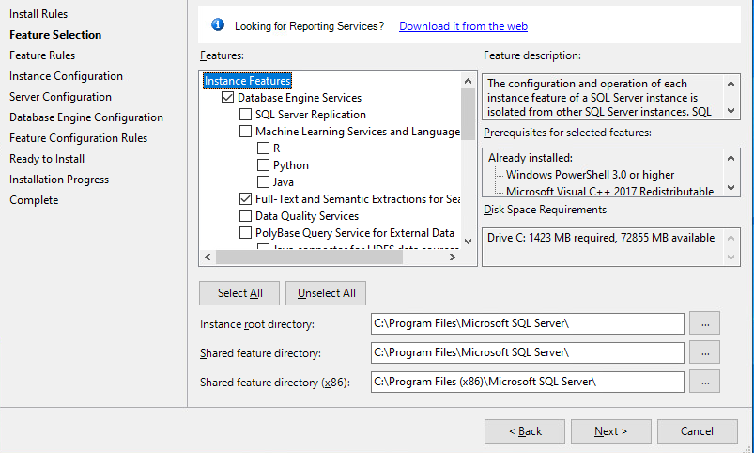This screenshot has height=453, width=754.
Task: Enable PolyBase Query Service for External Data
Action: point(245,232)
